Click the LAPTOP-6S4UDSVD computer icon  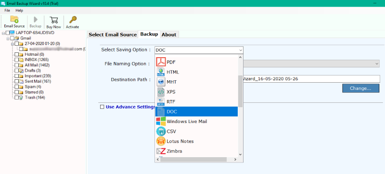pyautogui.click(x=13, y=33)
